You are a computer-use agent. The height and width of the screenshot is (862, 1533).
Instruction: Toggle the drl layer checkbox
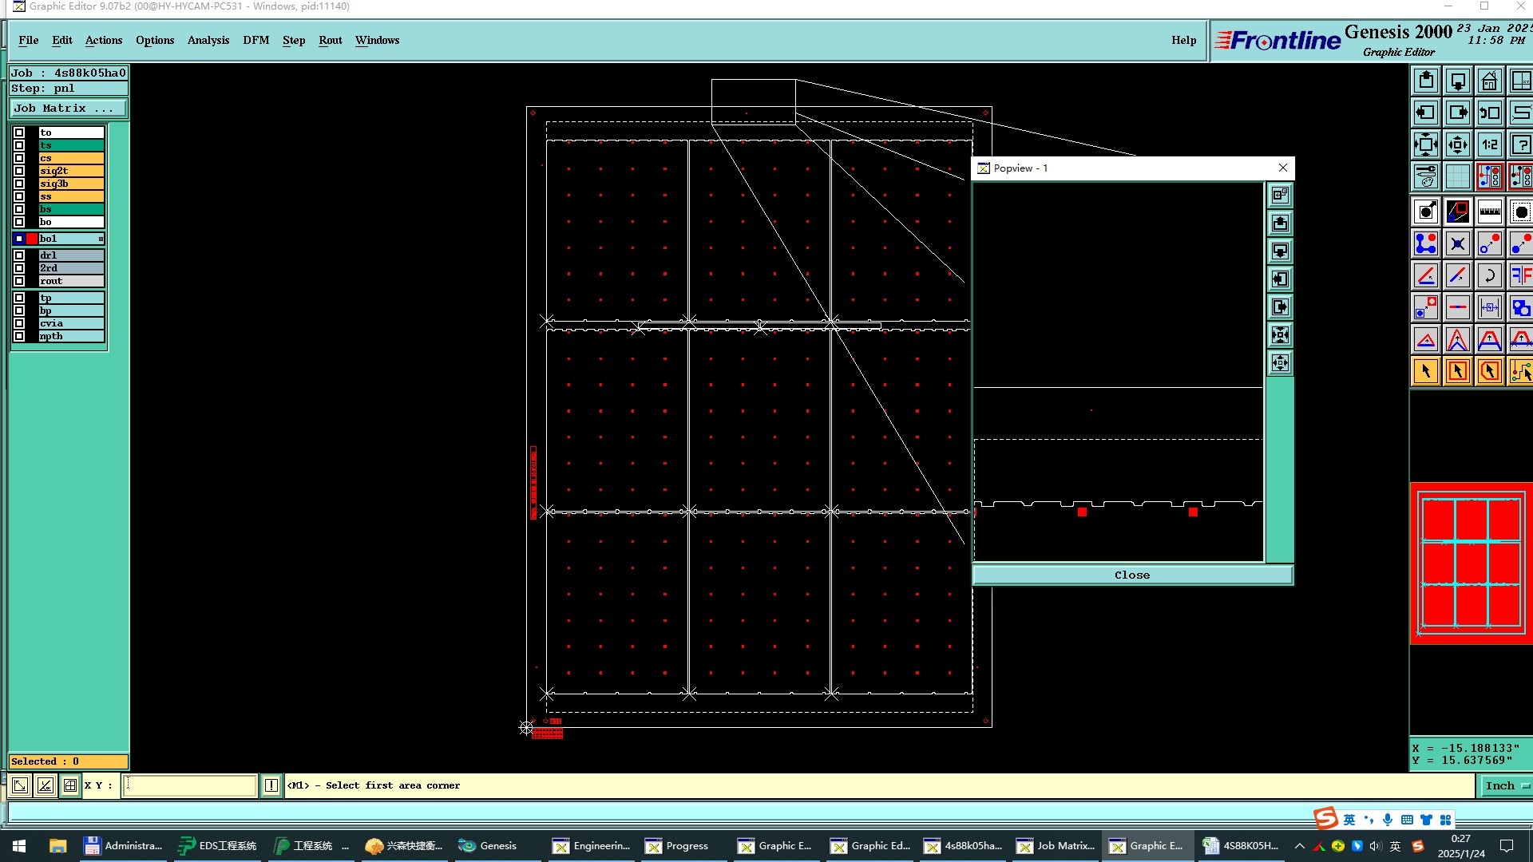19,255
